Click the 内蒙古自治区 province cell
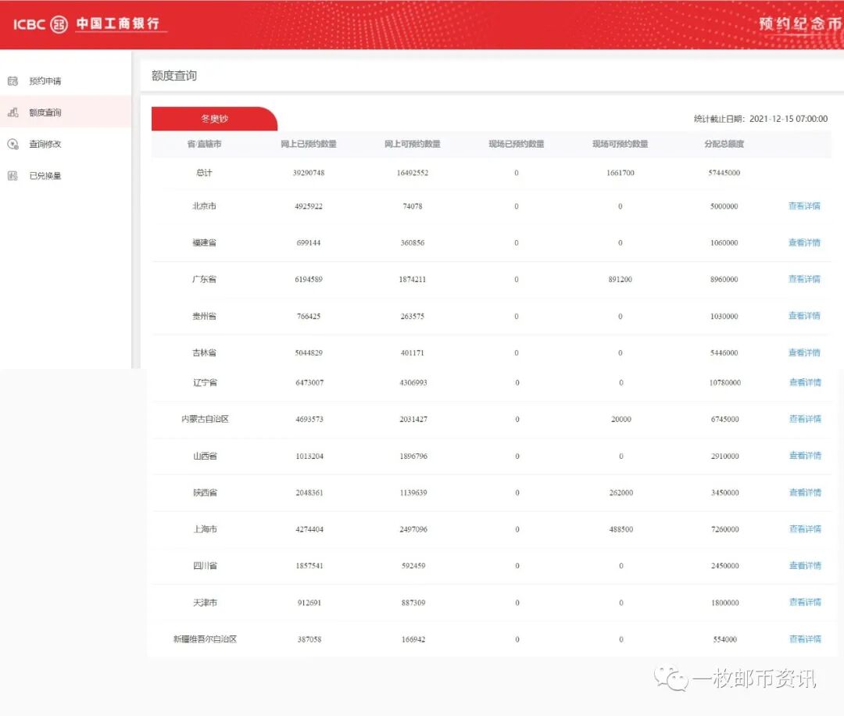Image resolution: width=844 pixels, height=716 pixels. [205, 419]
